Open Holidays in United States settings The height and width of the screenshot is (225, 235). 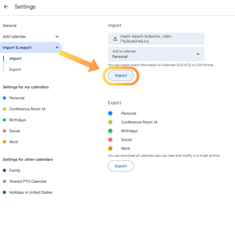click(x=31, y=192)
